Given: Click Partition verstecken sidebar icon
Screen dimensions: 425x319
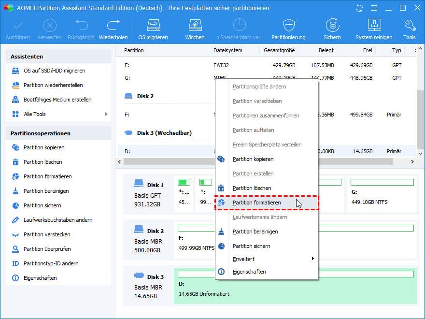Looking at the screenshot, I should tap(15, 234).
